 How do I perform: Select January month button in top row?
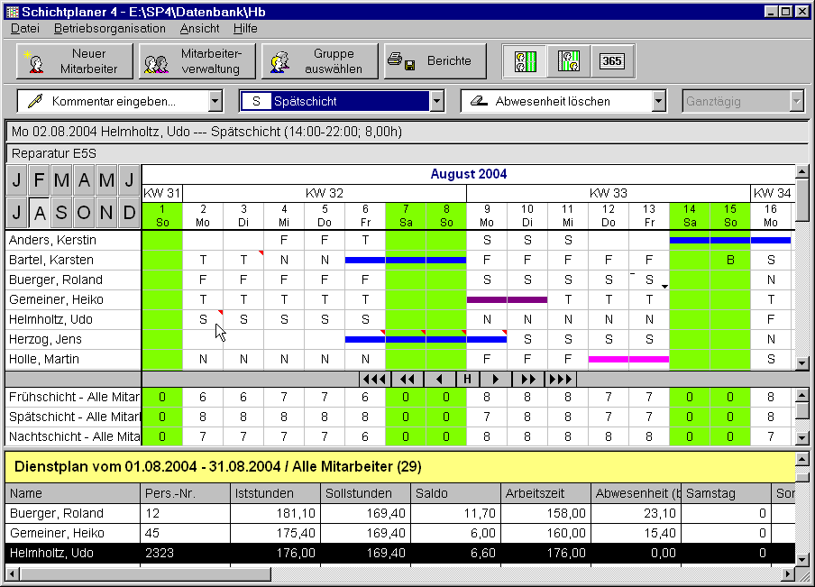pos(16,180)
